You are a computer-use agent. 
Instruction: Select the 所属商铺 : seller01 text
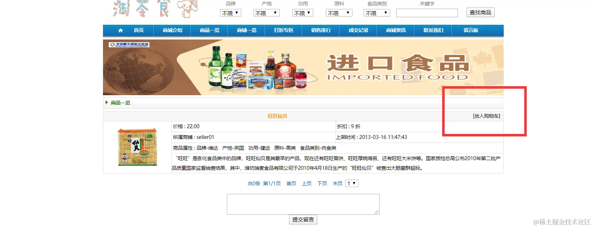tap(193, 137)
